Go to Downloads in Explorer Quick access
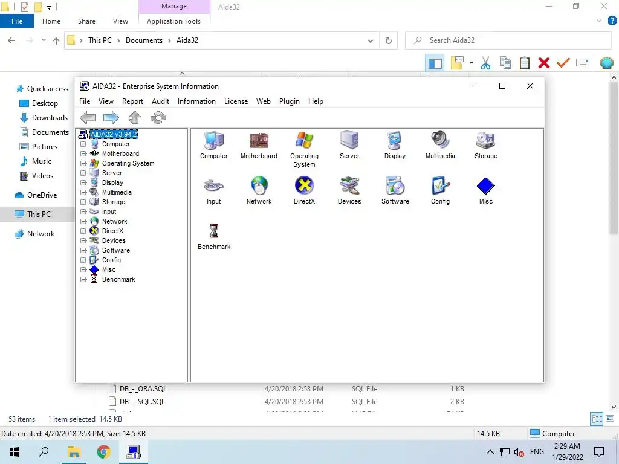 click(x=50, y=118)
